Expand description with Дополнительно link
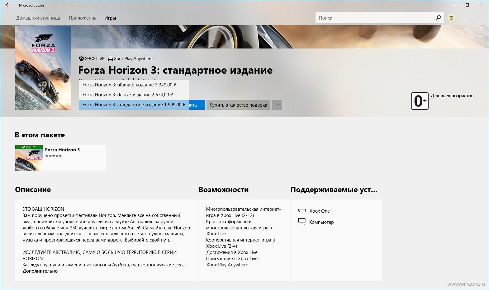 point(40,271)
